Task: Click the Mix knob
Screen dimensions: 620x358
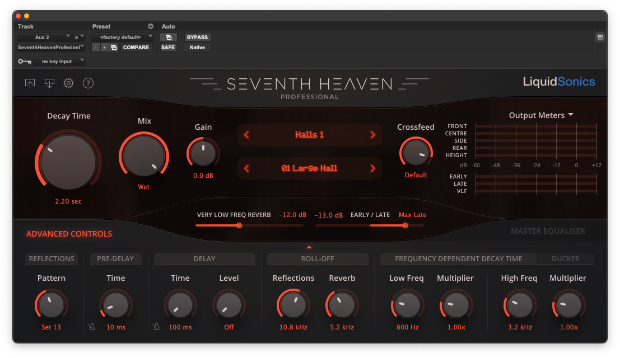Action: pyautogui.click(x=144, y=156)
